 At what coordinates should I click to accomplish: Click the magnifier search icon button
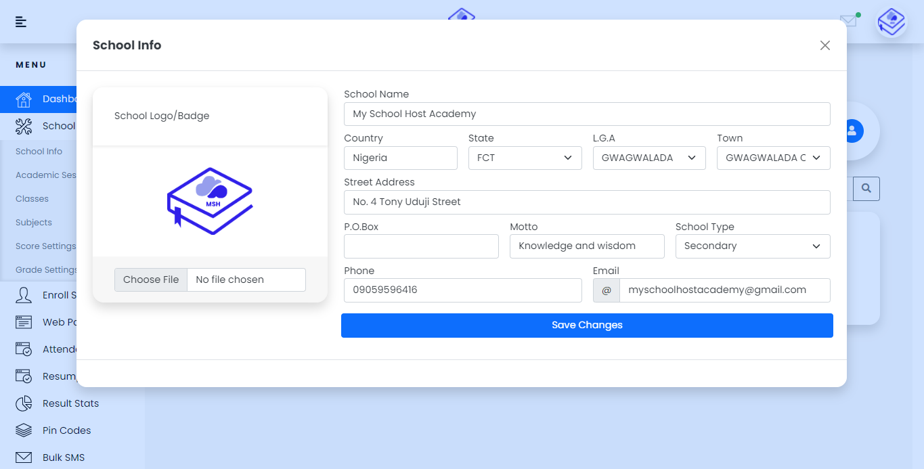(866, 187)
